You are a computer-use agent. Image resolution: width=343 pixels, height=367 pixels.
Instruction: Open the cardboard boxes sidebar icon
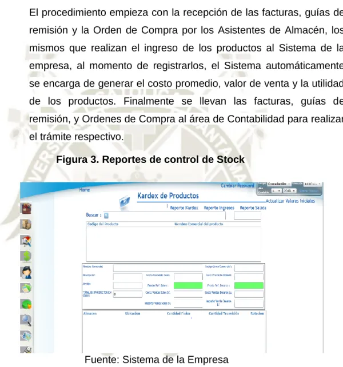[x=26, y=225]
